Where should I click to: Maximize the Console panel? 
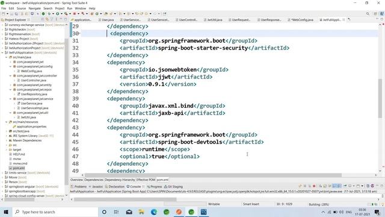[382, 186]
